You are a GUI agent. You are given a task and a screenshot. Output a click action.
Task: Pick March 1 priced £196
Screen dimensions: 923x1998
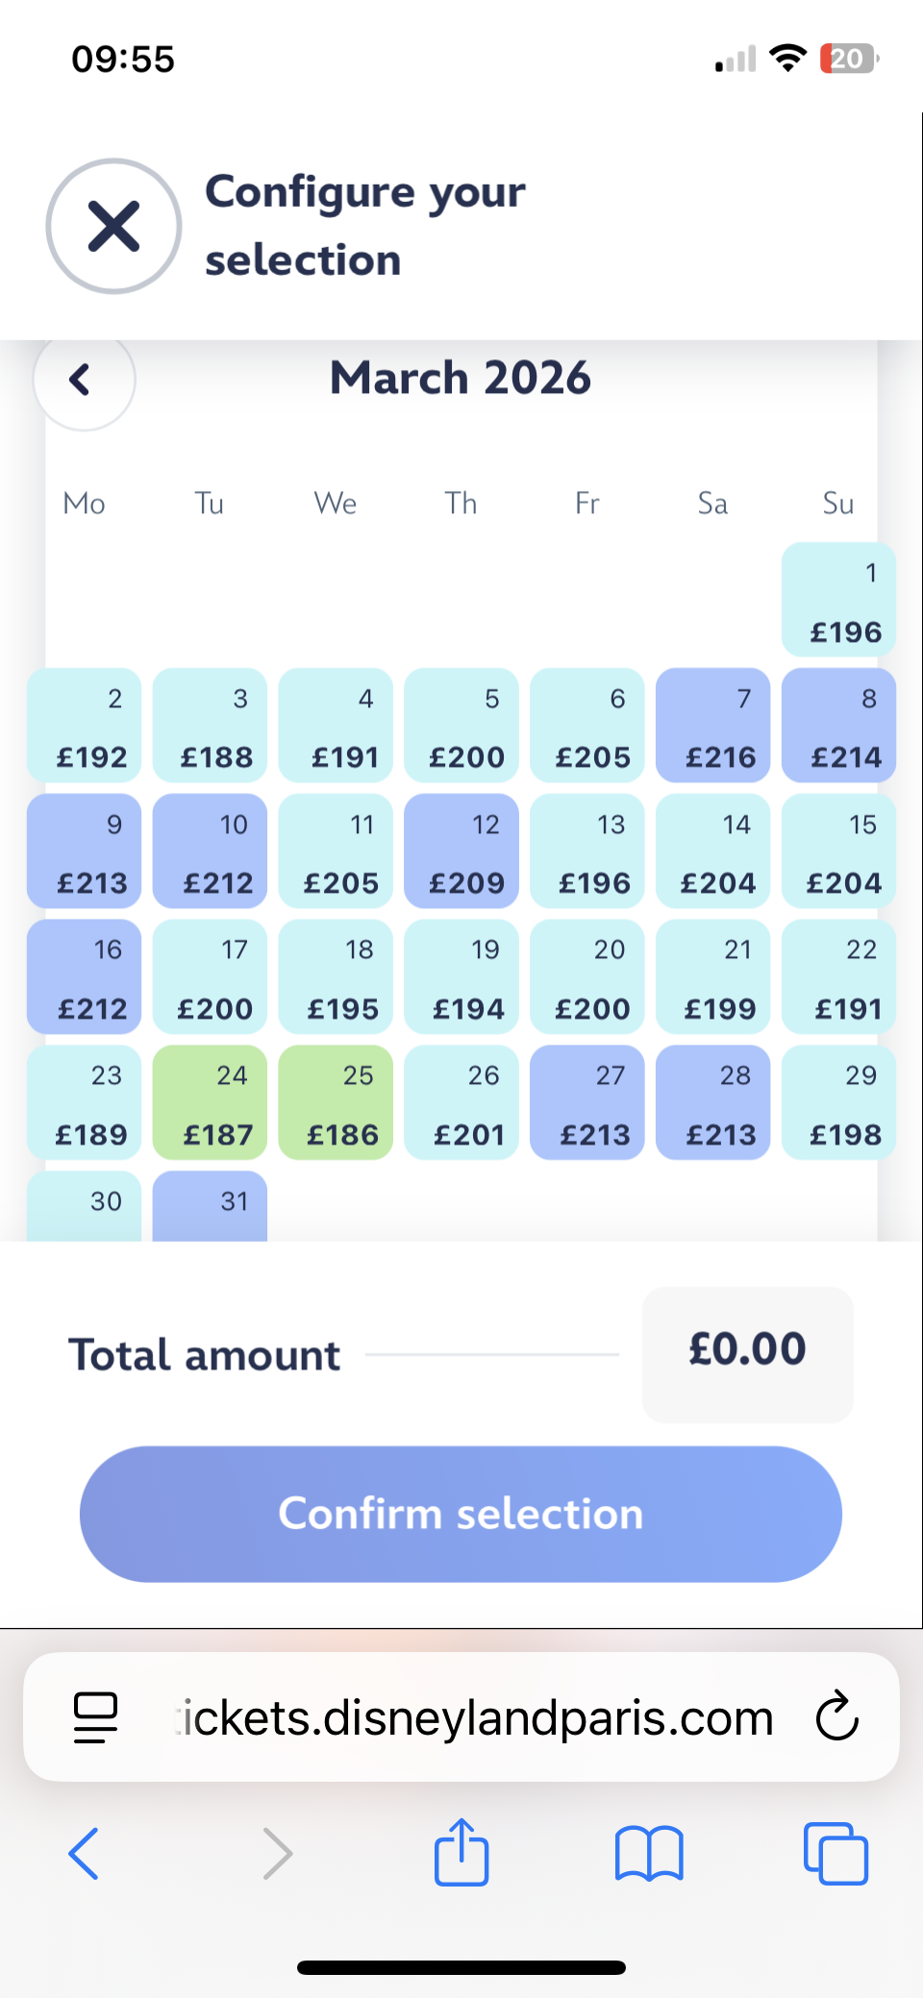click(x=838, y=600)
